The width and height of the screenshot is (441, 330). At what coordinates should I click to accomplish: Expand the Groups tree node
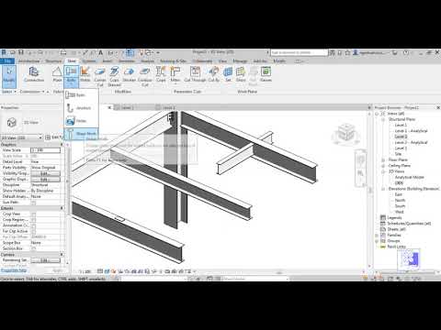378,241
